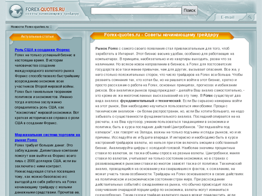Click the Поиск search button
The width and height of the screenshot is (262, 196).
[190, 10]
